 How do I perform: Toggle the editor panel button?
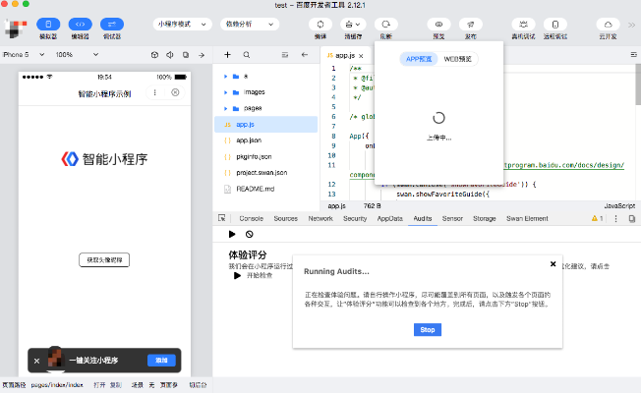coord(84,23)
